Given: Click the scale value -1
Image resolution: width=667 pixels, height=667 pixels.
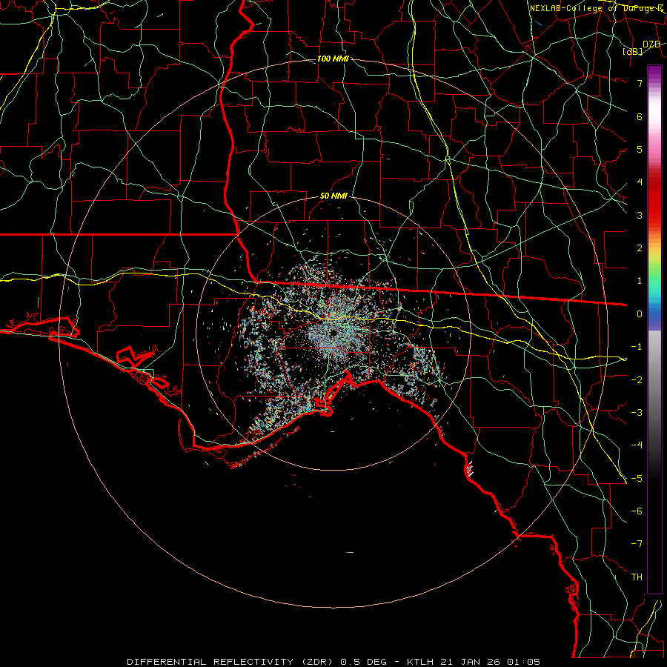Looking at the screenshot, I should coord(637,347).
